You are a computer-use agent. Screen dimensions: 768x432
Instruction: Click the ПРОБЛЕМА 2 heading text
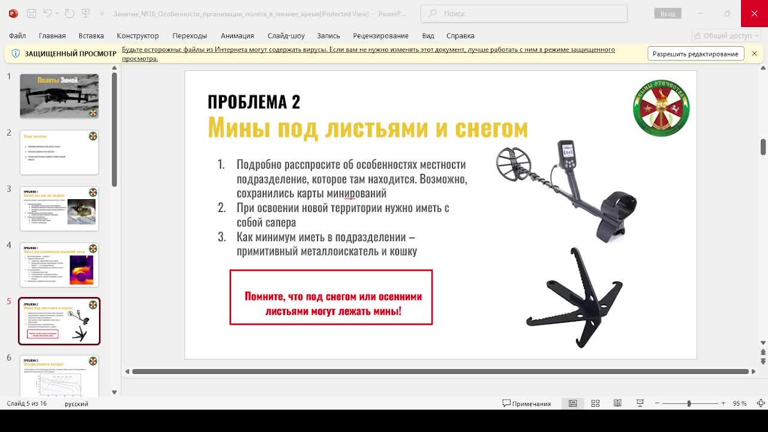click(x=253, y=101)
